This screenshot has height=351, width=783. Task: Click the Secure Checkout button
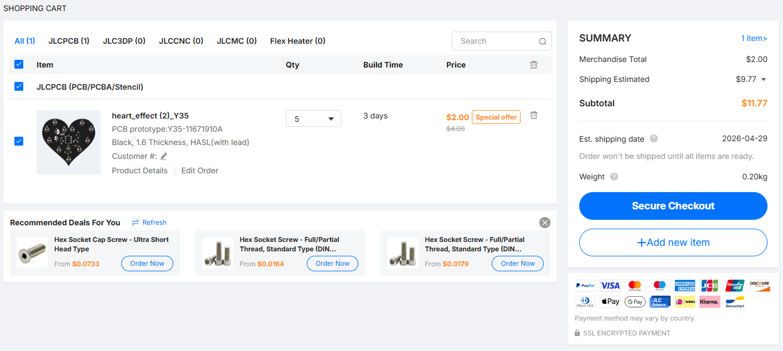click(673, 206)
